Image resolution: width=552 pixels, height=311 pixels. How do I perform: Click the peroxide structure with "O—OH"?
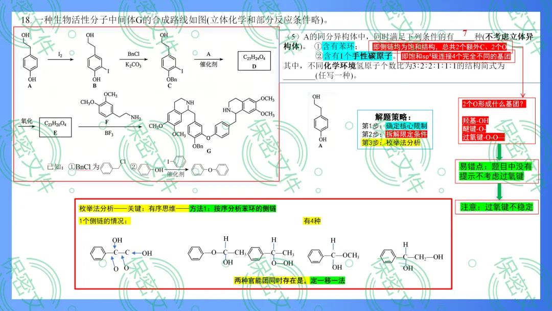click(271, 252)
